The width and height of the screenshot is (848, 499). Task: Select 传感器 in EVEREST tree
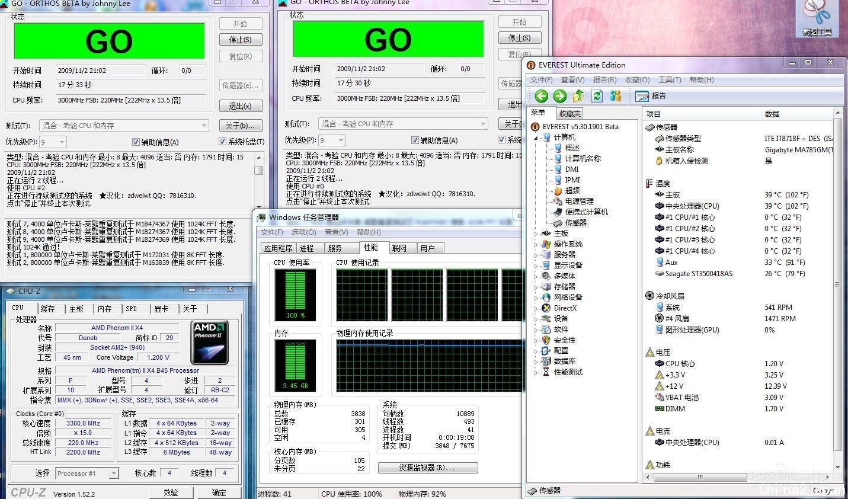click(575, 223)
